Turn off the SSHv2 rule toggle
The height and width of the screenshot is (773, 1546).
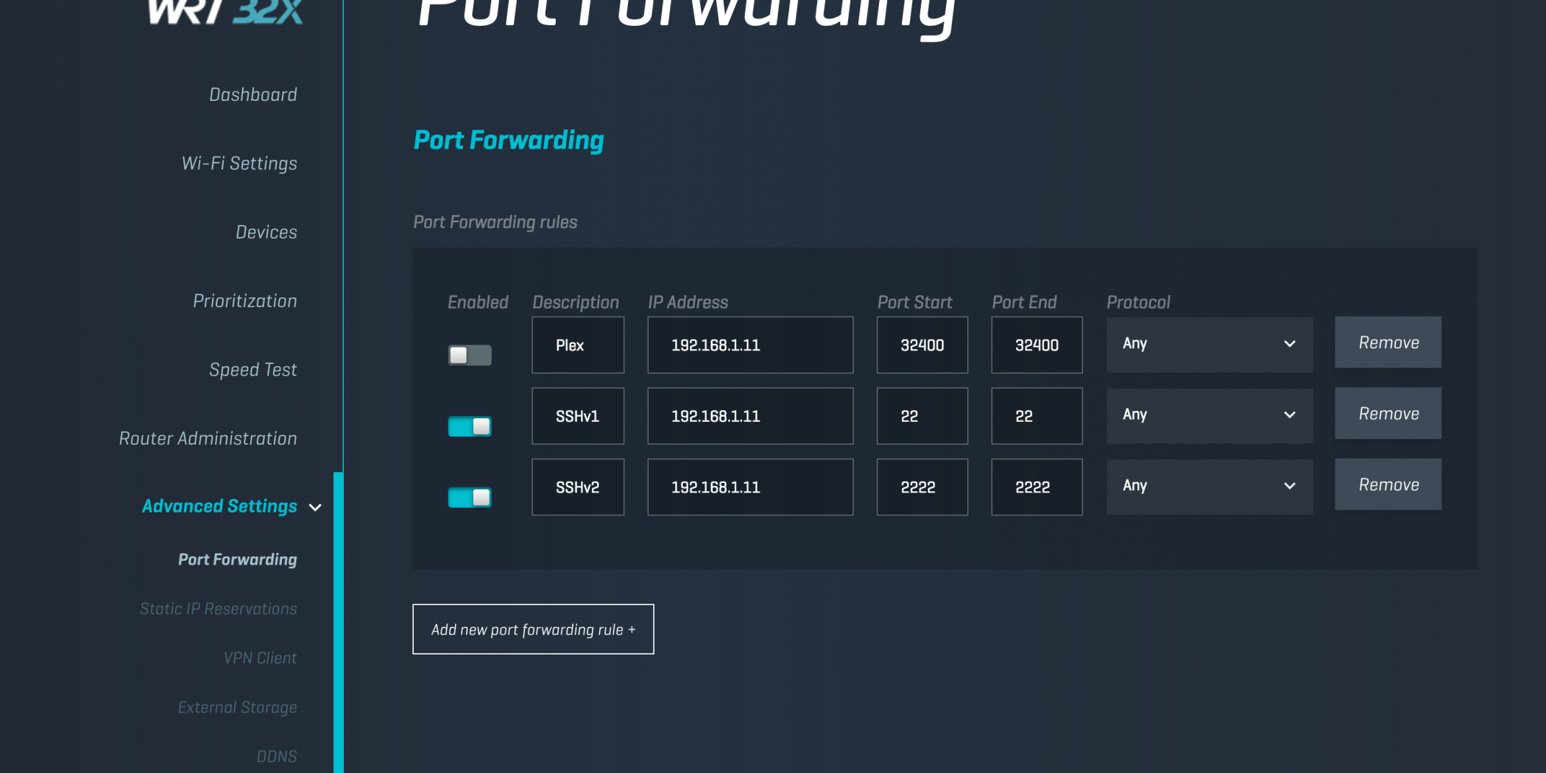click(470, 498)
